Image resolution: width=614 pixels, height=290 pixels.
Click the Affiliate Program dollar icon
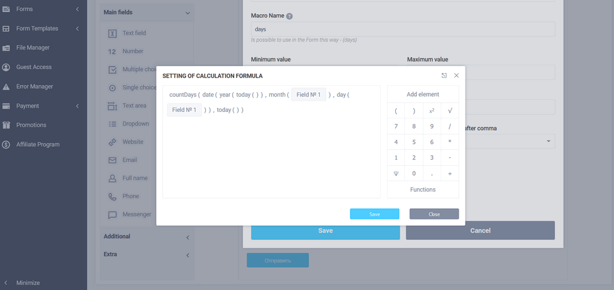pos(6,145)
